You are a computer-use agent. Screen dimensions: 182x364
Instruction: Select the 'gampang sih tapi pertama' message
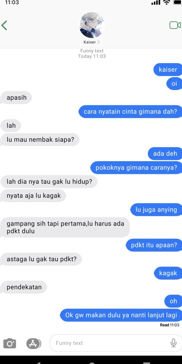point(65,227)
